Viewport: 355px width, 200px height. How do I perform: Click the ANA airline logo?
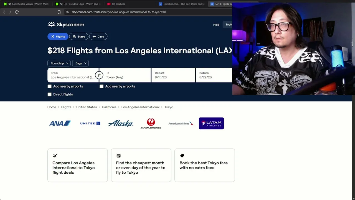click(60, 123)
